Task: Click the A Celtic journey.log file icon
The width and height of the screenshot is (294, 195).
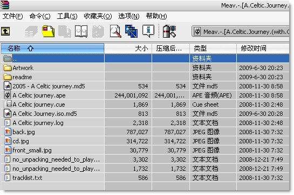Action: click(7, 123)
